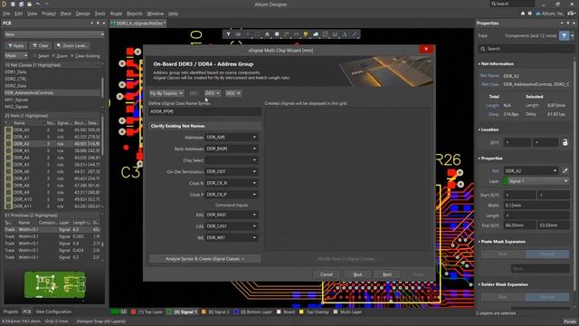
Task: Open the Mask mode dropdown
Action: [x=16, y=56]
